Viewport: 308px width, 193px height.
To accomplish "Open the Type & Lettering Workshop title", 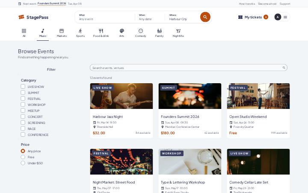I will (x=183, y=182).
